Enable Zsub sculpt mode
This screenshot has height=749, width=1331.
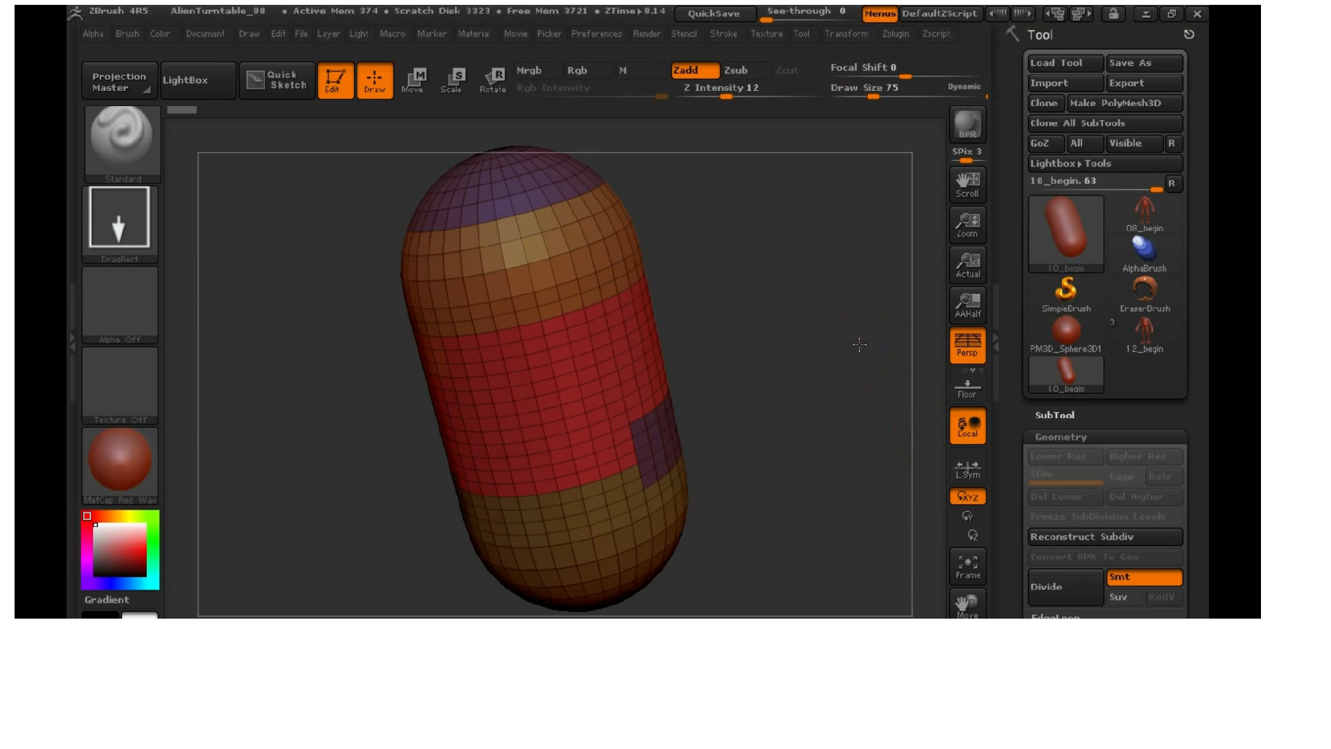(745, 70)
